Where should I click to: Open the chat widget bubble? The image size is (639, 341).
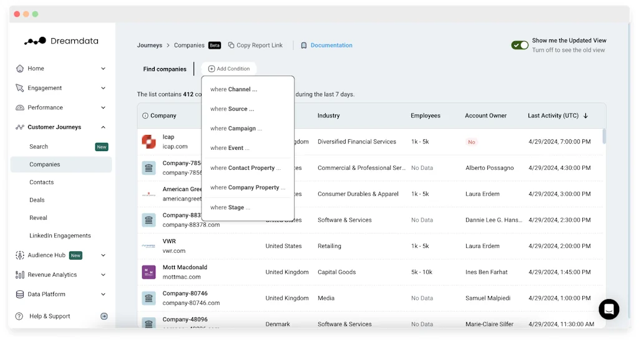609,309
